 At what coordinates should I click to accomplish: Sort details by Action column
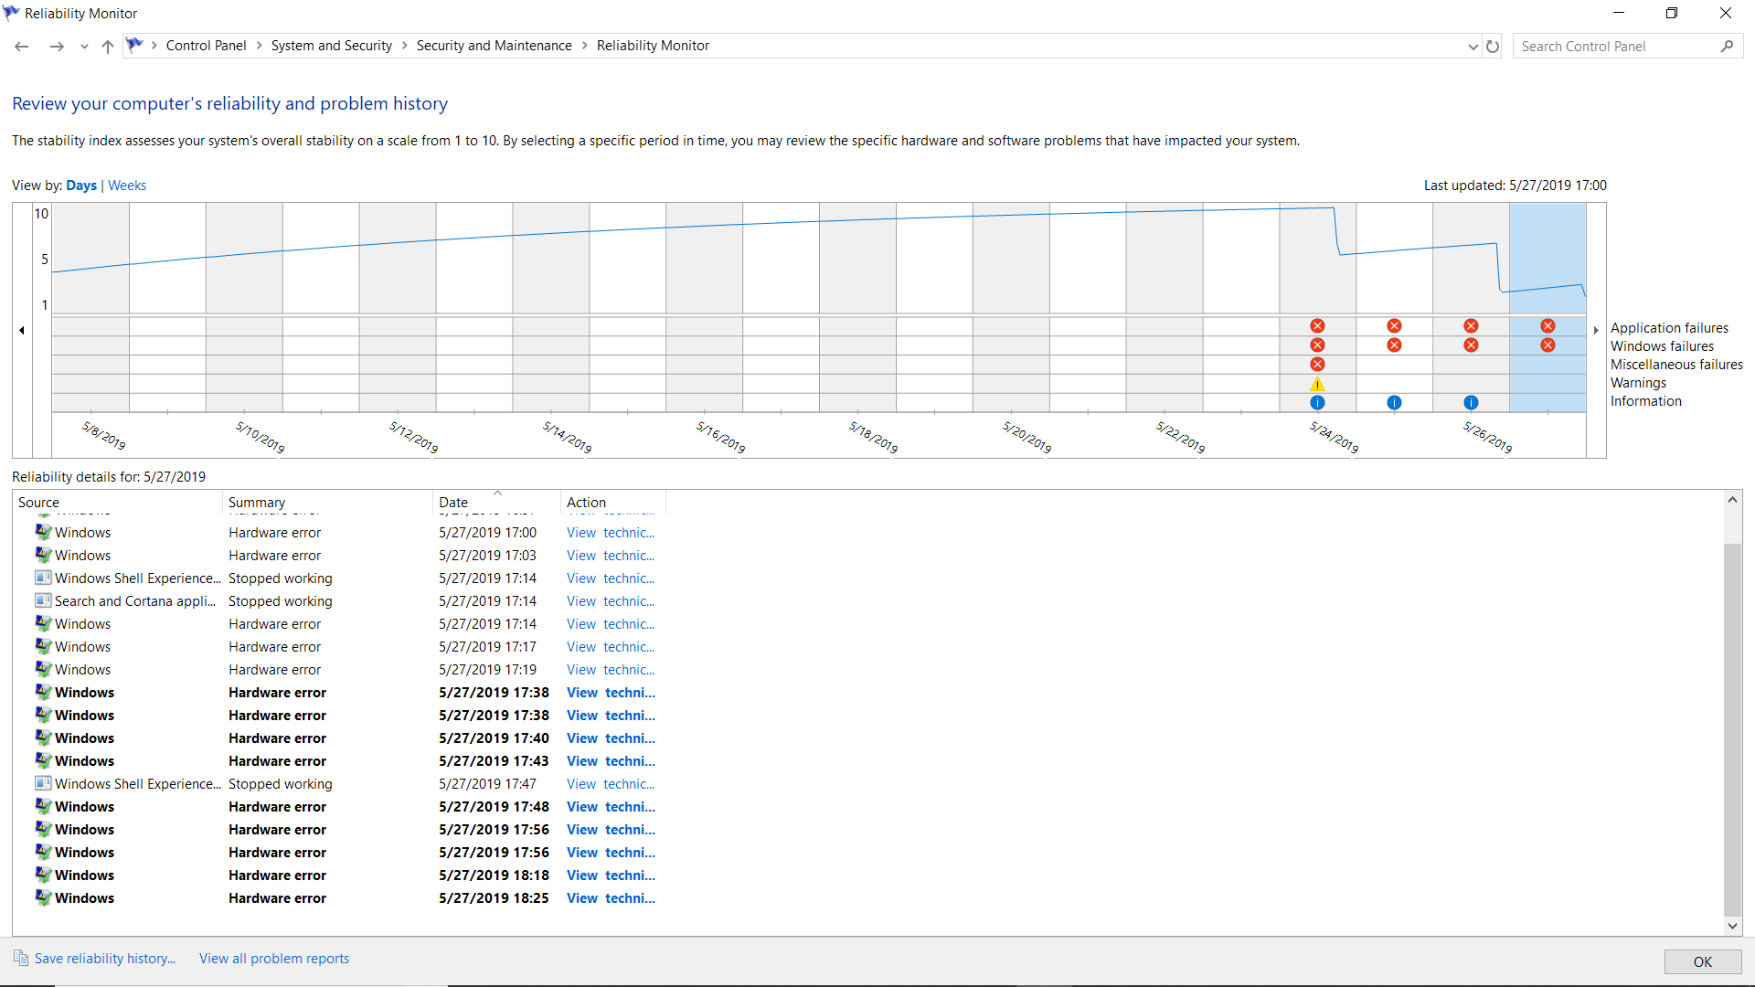tap(612, 503)
